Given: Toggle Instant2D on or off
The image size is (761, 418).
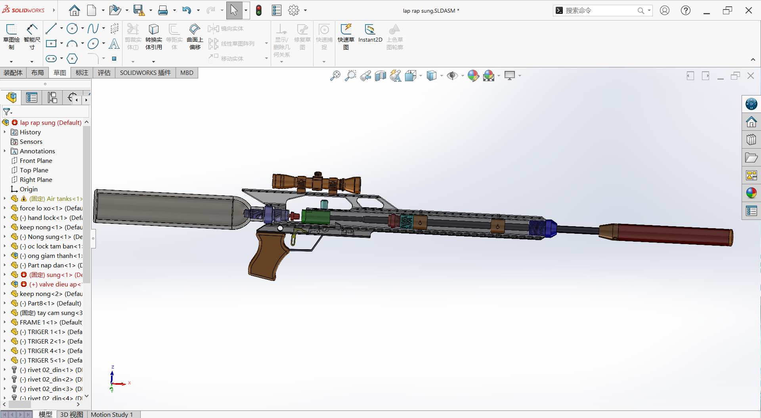Looking at the screenshot, I should 370,33.
